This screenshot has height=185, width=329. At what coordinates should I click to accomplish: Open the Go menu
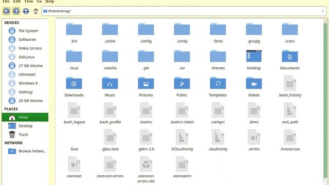click(x=39, y=2)
